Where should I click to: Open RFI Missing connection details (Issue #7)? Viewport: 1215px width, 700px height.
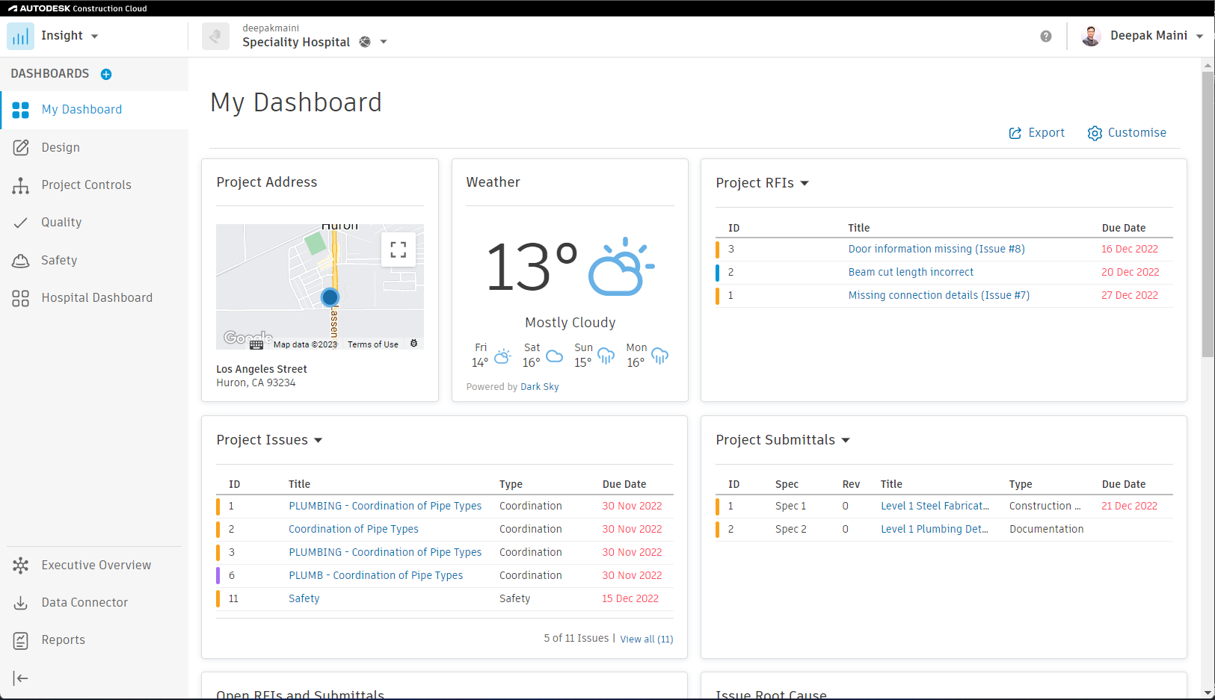[938, 295]
